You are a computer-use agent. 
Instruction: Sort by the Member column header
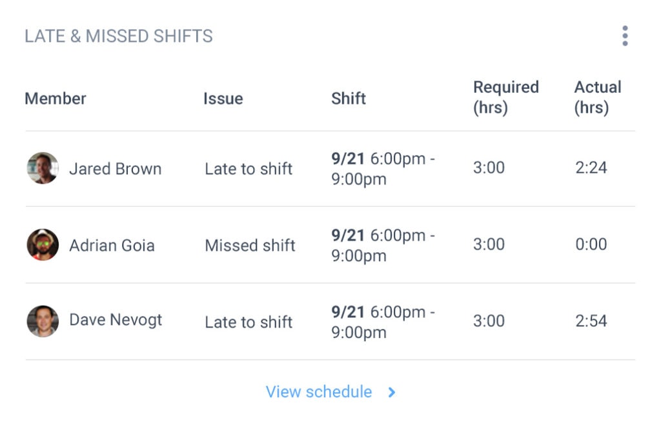[x=56, y=98]
